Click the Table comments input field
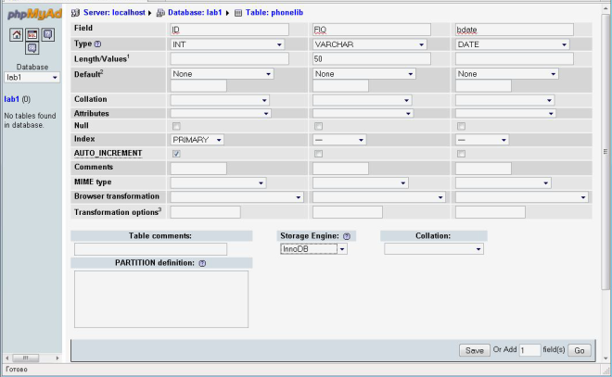Image resolution: width=612 pixels, height=377 pixels. coord(150,249)
